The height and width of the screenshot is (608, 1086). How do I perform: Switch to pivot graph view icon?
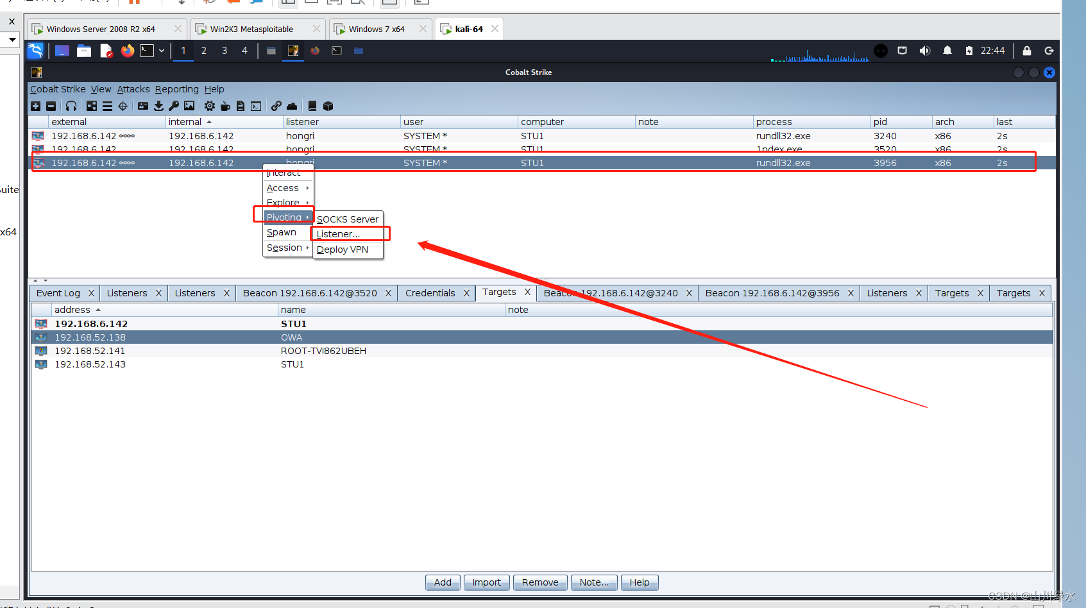click(x=92, y=106)
